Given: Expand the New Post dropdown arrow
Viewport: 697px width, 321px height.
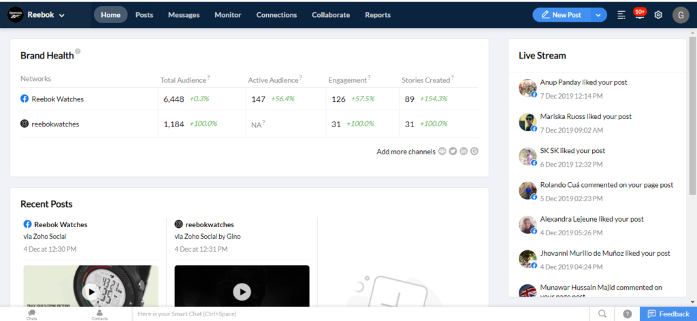Looking at the screenshot, I should [598, 15].
